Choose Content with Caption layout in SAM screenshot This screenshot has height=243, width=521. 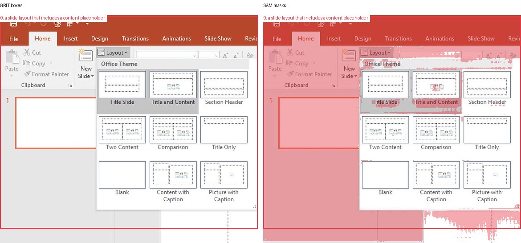tap(436, 182)
